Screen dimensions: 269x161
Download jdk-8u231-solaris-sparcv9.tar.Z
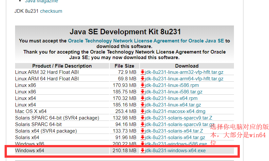point(179,118)
